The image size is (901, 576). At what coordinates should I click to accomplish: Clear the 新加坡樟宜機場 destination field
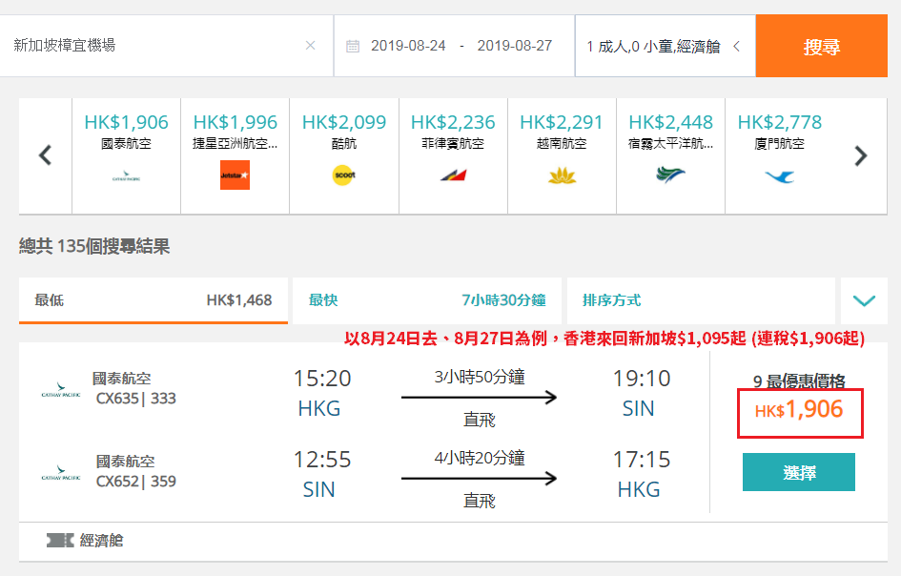click(x=310, y=46)
